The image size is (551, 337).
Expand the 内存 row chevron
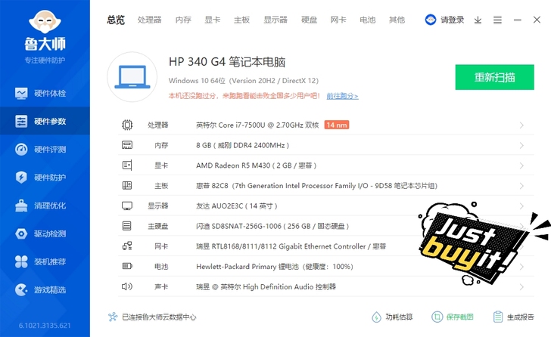click(521, 146)
